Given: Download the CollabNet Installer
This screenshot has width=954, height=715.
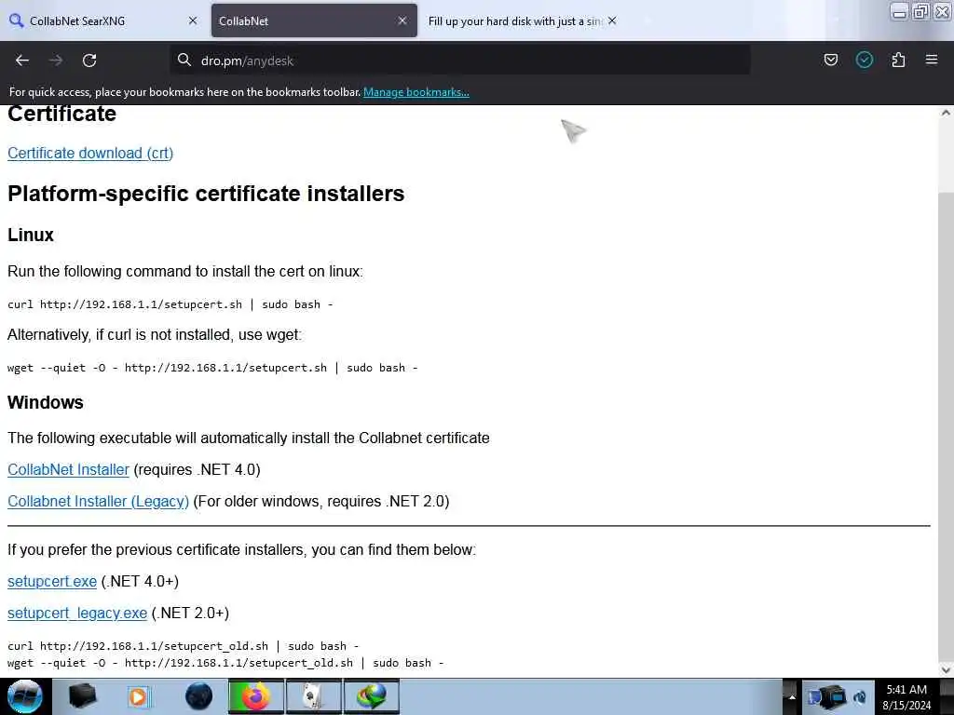Looking at the screenshot, I should [x=68, y=470].
